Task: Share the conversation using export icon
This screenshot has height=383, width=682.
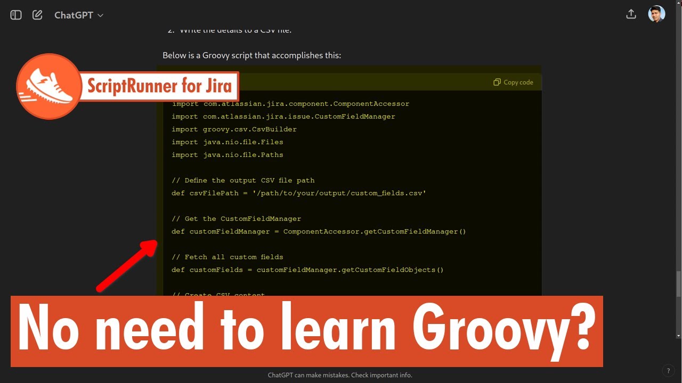Action: pyautogui.click(x=631, y=14)
